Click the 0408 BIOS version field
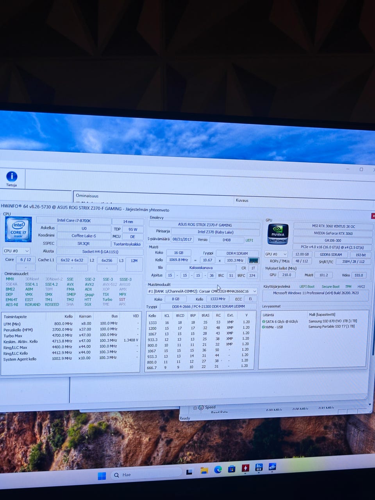 227,240
